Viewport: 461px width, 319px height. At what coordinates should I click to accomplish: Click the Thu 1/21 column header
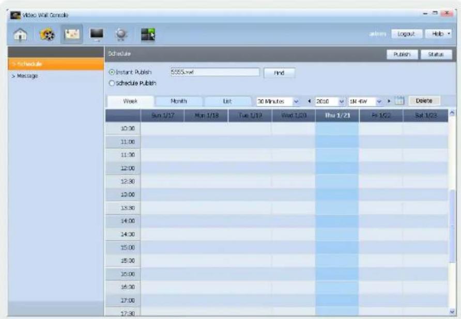point(337,116)
